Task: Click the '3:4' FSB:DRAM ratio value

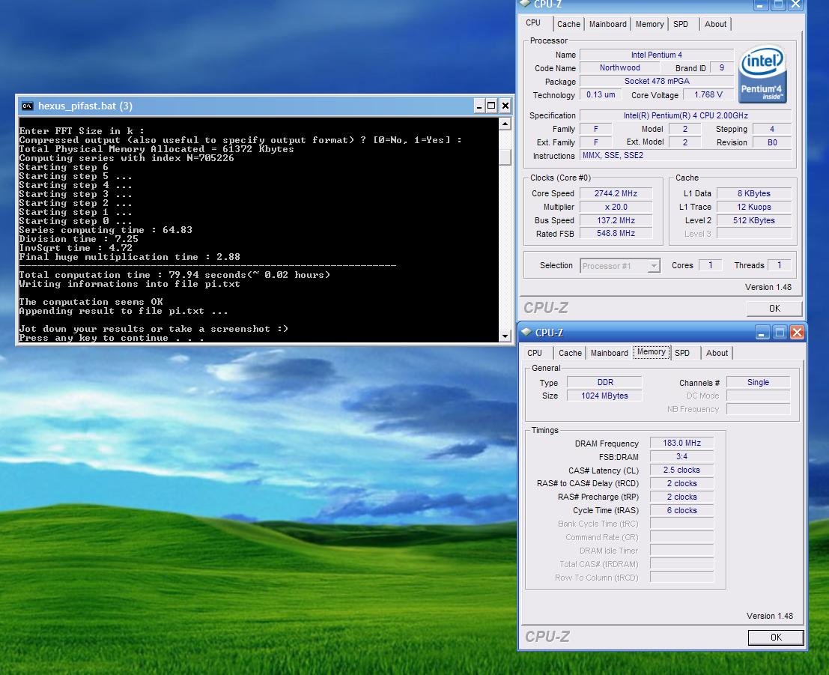Action: (681, 456)
